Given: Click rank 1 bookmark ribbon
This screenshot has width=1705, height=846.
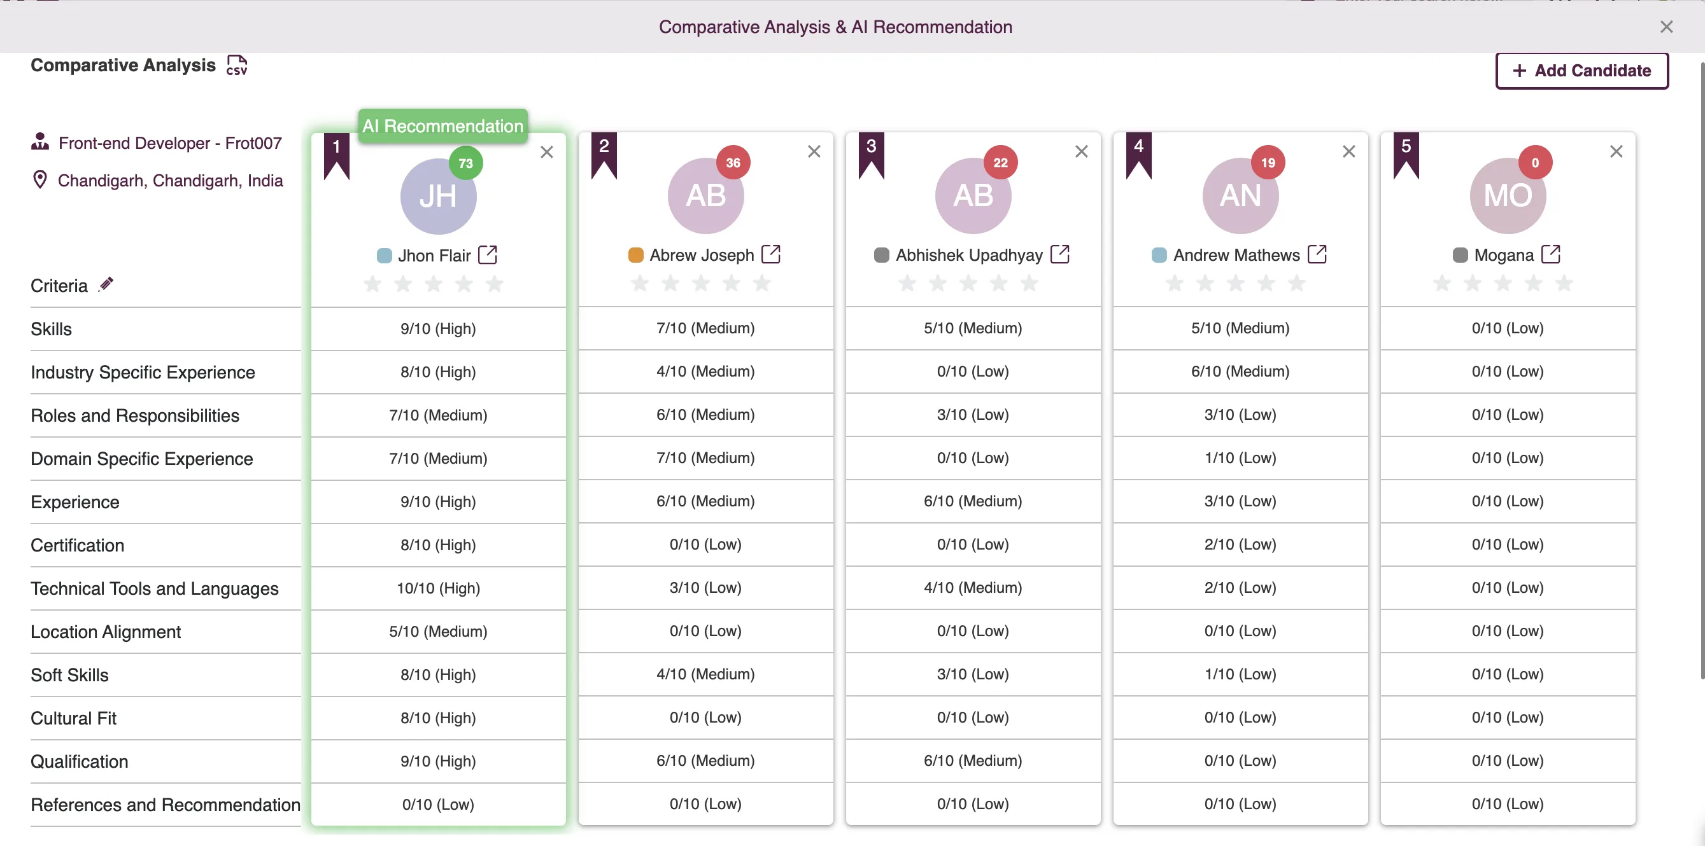Looking at the screenshot, I should click(336, 156).
